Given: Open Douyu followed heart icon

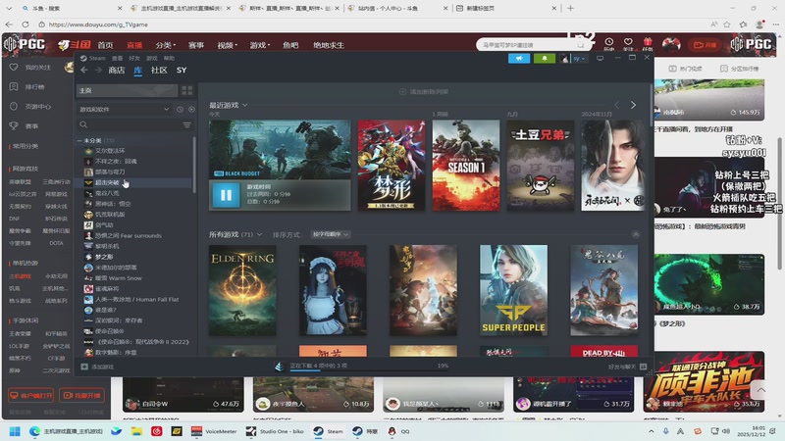Looking at the screenshot, I should point(628,44).
